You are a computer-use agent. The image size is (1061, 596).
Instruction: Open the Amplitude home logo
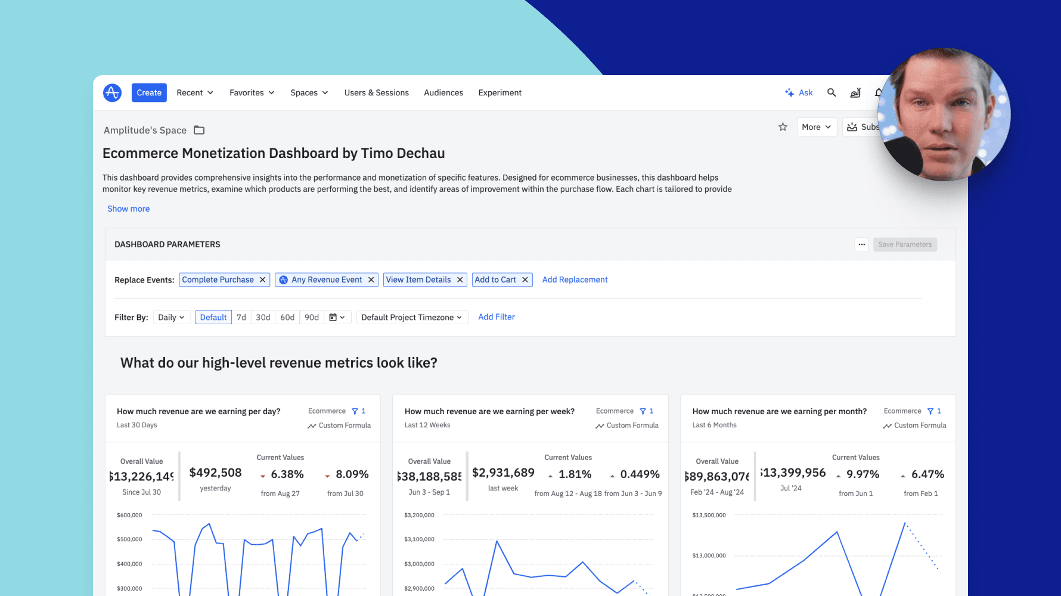(112, 92)
